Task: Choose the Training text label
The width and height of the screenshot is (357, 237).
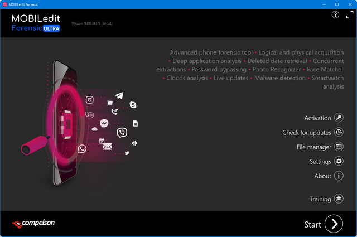Action: click(x=320, y=199)
